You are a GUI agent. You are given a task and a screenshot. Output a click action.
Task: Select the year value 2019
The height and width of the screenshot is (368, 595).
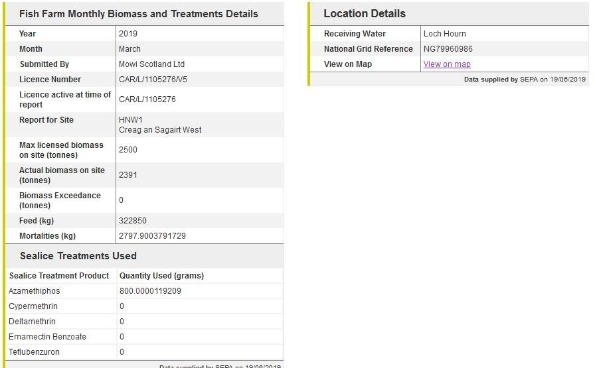click(128, 34)
